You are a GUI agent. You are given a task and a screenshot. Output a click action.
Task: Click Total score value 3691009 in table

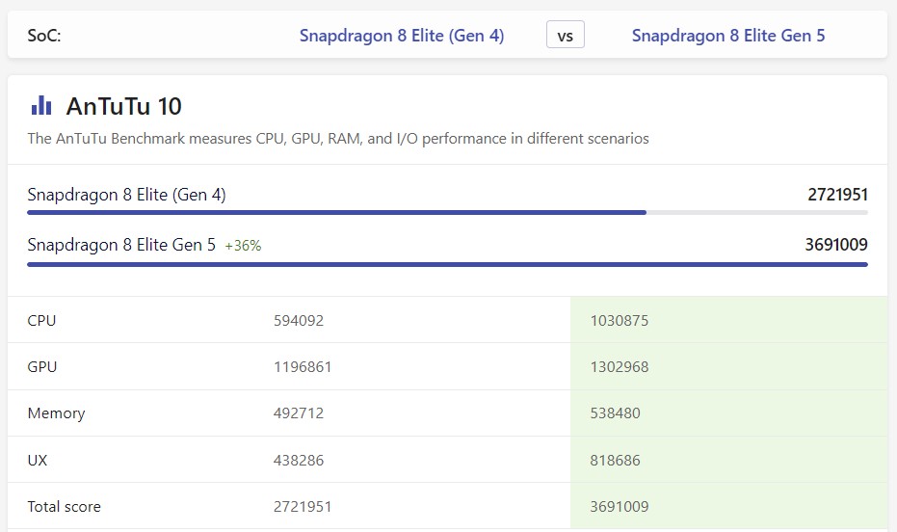[x=620, y=506]
